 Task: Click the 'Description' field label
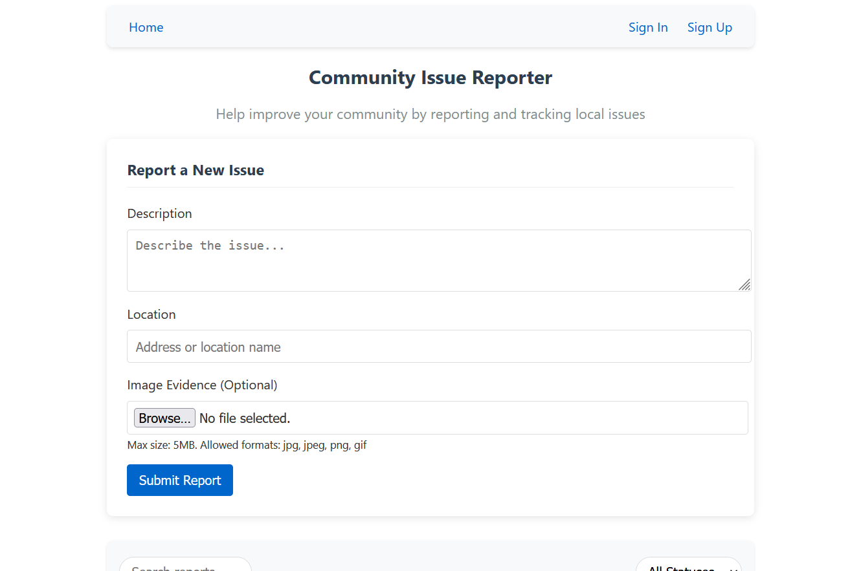pyautogui.click(x=159, y=213)
